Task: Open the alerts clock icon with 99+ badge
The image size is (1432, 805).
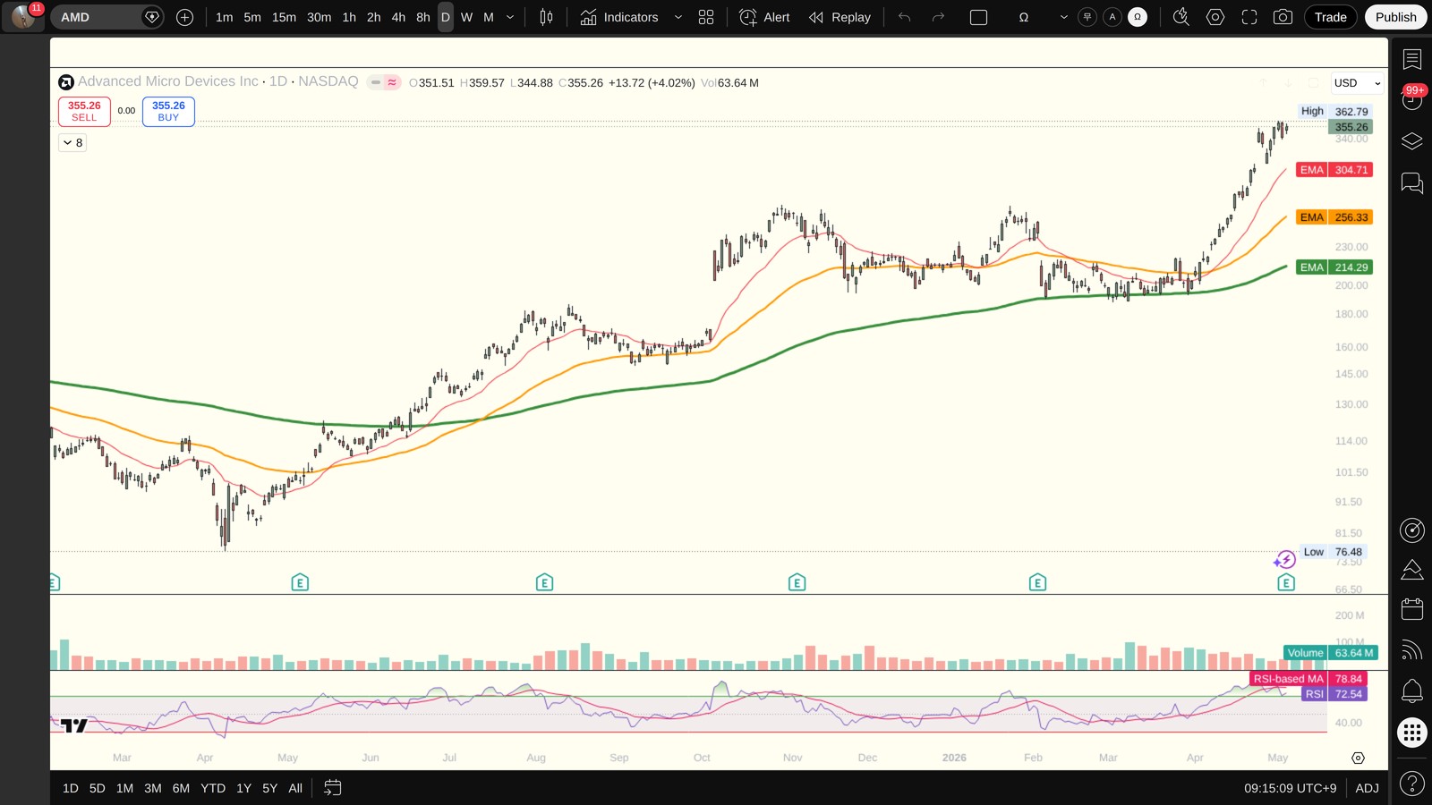Action: click(1411, 99)
